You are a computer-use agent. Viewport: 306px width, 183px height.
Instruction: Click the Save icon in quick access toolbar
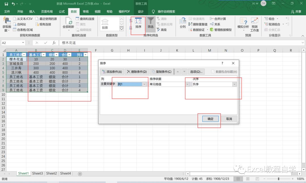click(6, 4)
